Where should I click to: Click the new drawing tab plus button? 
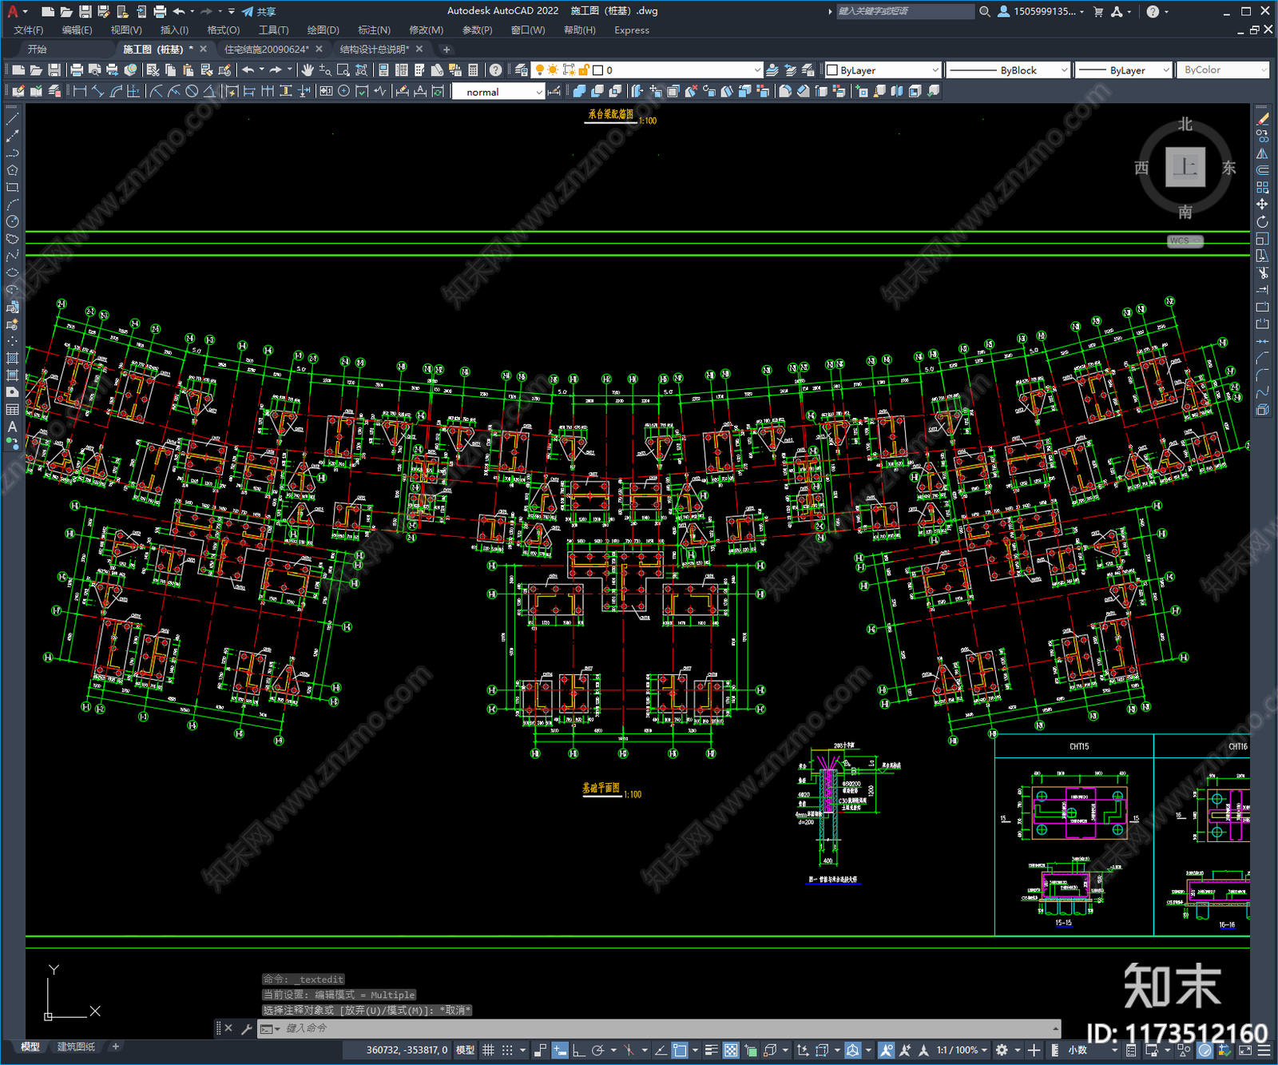(447, 50)
